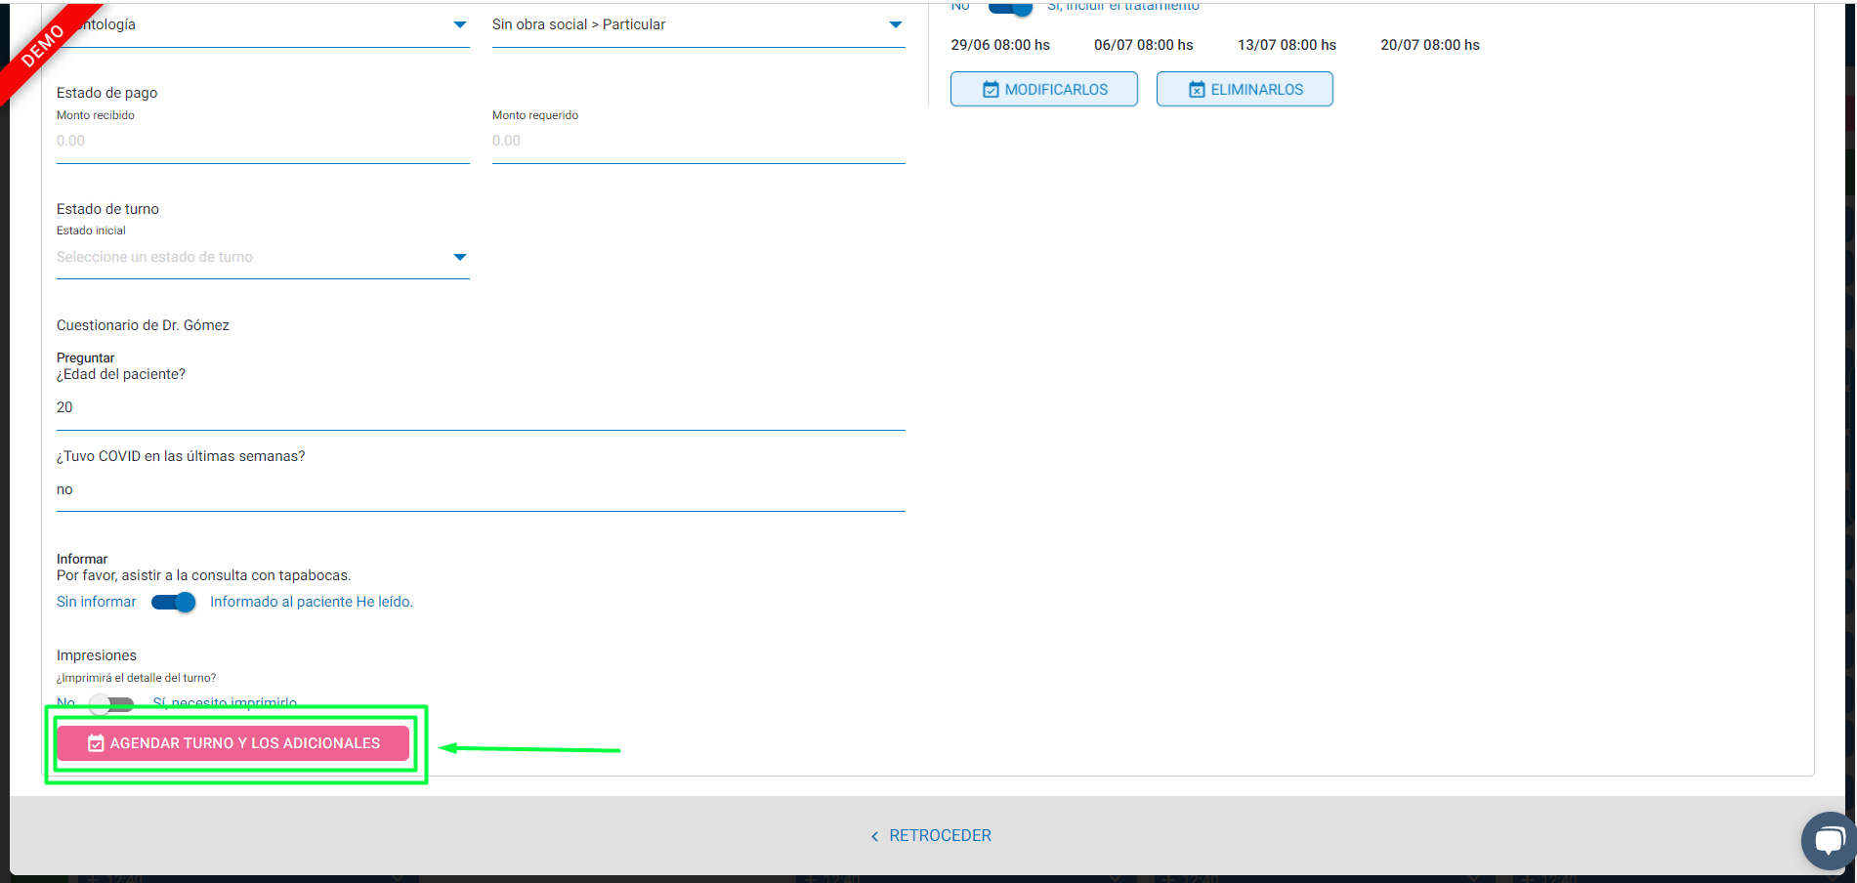Click the AGENDAR TURNO Y LOS ADICIONALES button
This screenshot has width=1857, height=883.
pyautogui.click(x=232, y=743)
